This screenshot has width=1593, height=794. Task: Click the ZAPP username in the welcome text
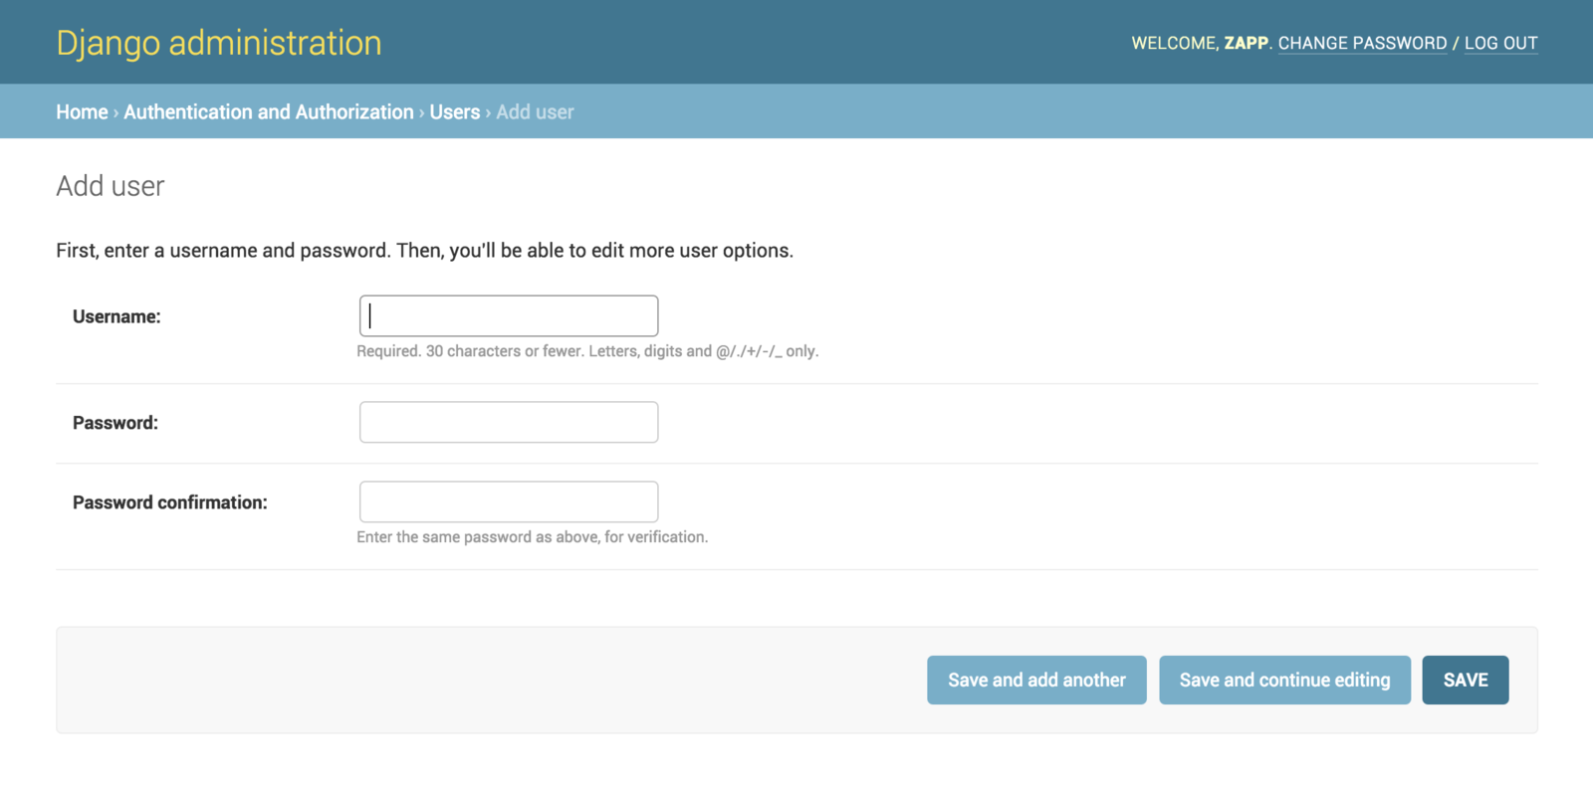point(1246,43)
